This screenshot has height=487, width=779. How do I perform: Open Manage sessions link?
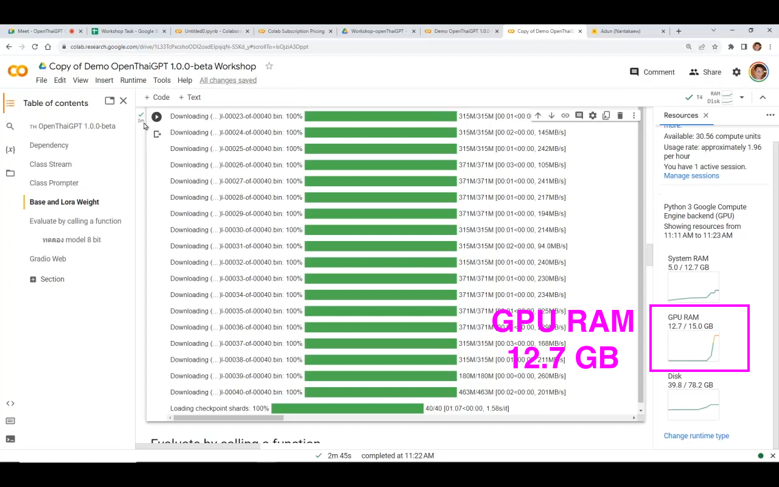[x=691, y=176]
